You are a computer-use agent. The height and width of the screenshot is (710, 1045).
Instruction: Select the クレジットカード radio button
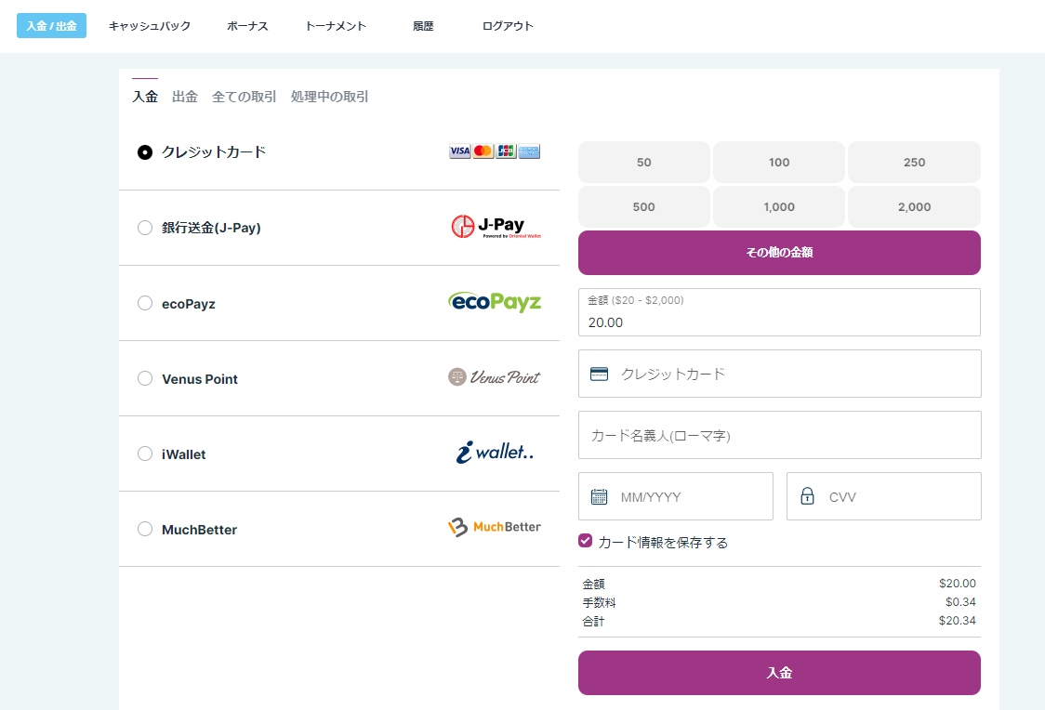click(x=145, y=152)
